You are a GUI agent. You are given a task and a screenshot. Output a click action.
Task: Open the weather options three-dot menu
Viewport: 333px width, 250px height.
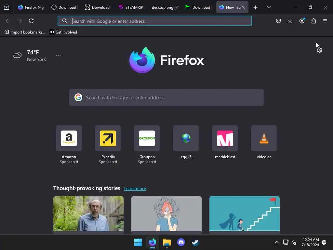[58, 55]
